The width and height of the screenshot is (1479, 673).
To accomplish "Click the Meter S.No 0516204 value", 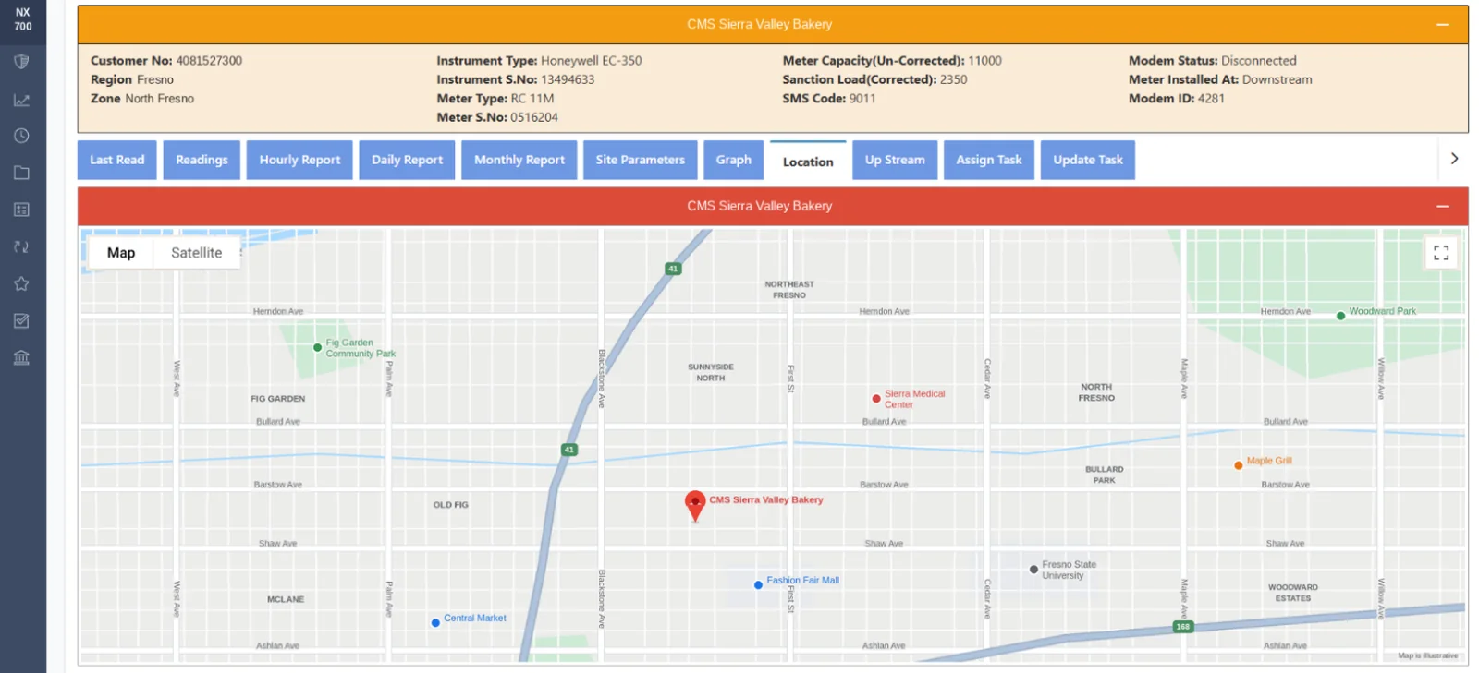I will click(x=534, y=117).
